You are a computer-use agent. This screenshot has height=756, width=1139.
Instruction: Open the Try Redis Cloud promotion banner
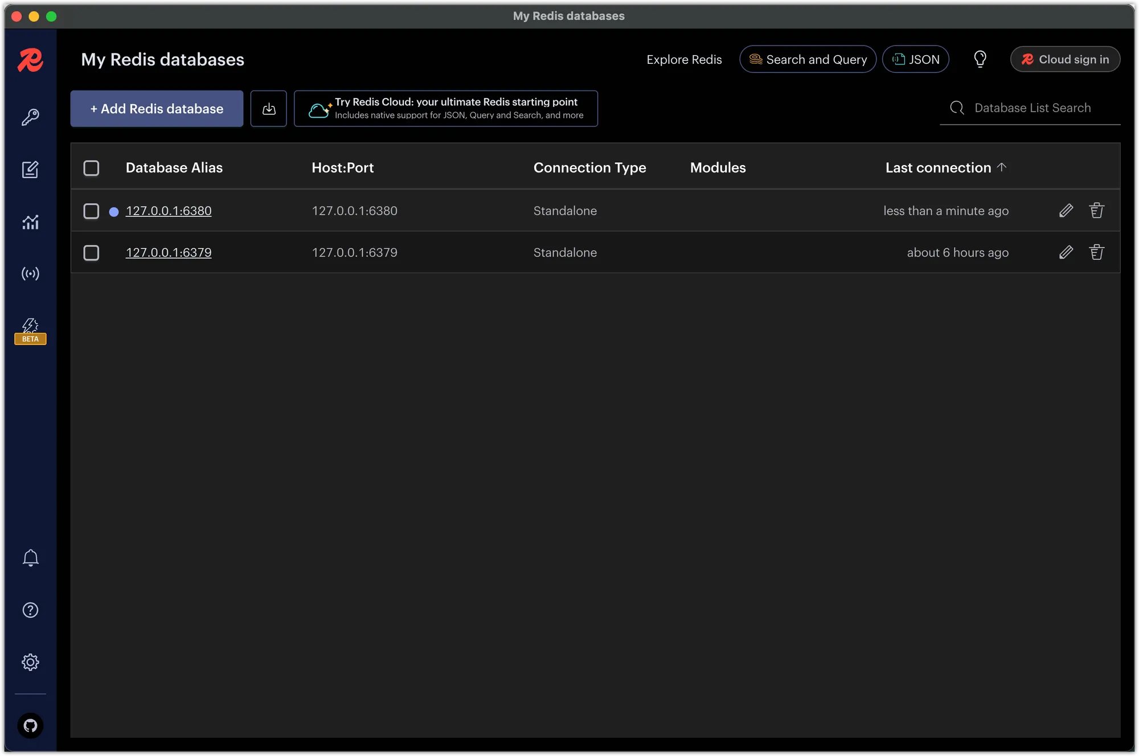[x=446, y=109]
